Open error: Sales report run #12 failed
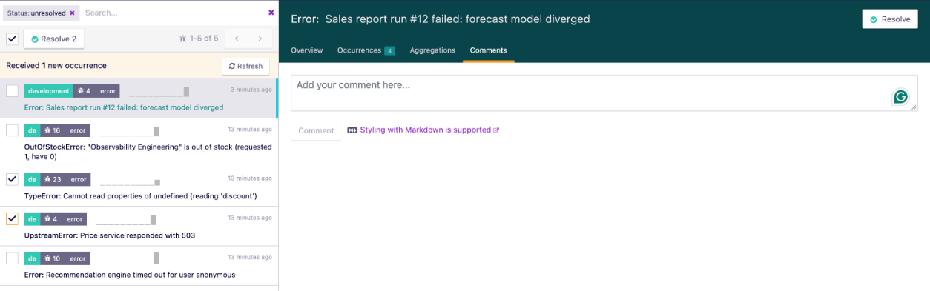The image size is (930, 291). pyautogui.click(x=124, y=107)
